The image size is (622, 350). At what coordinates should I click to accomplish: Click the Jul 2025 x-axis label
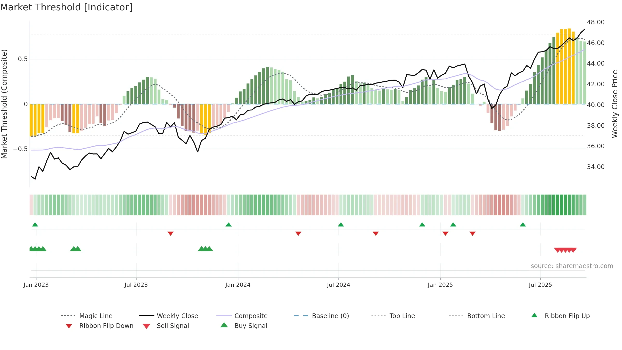tap(540, 285)
